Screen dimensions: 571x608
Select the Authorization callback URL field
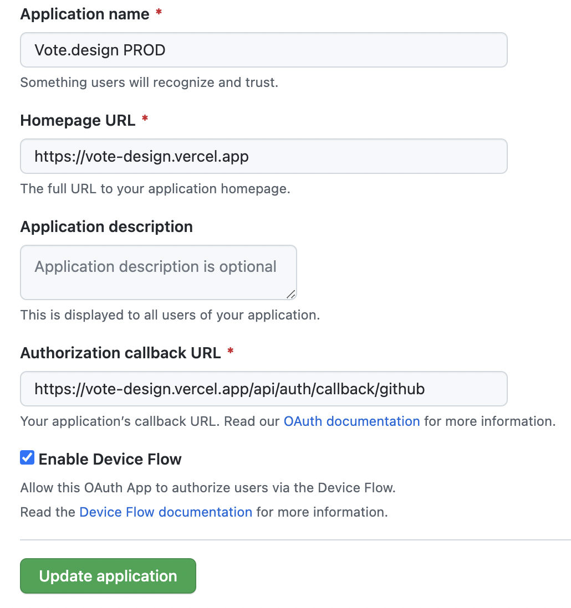coord(263,389)
